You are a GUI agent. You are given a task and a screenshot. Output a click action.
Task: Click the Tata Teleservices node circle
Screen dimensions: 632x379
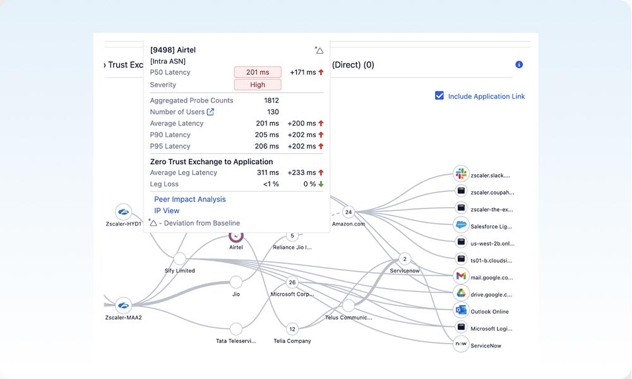(236, 329)
